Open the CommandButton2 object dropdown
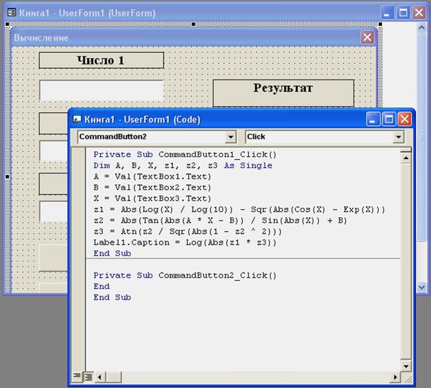The height and width of the screenshot is (388, 431). click(x=231, y=137)
